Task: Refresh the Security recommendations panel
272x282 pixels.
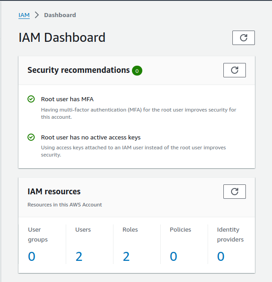Action: (x=234, y=70)
